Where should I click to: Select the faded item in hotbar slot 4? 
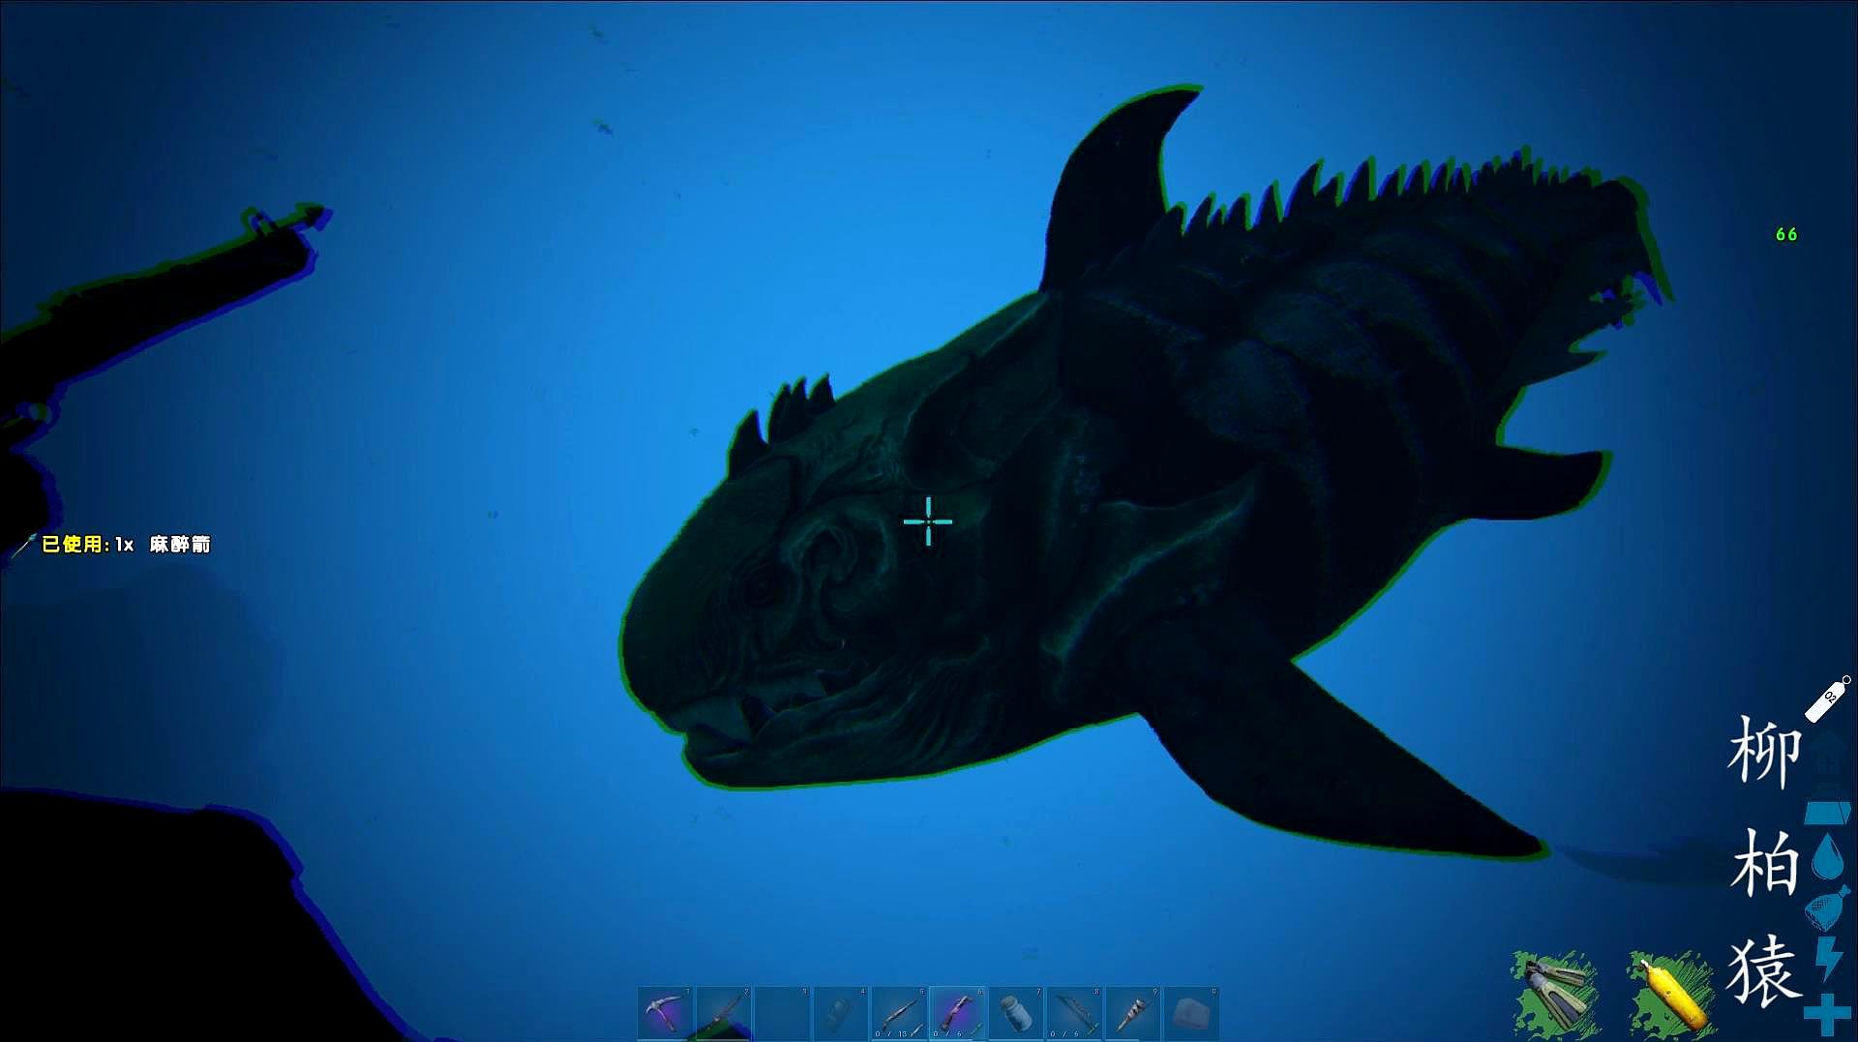point(840,1014)
